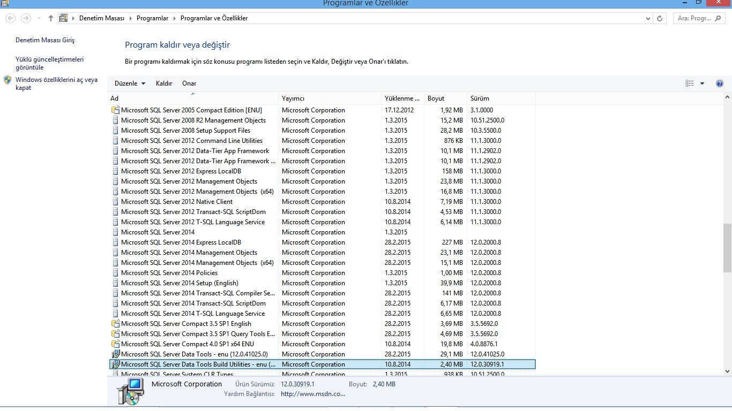This screenshot has height=411, width=732.
Task: Click icon of SQL Server Compact 3.5 SP1 Query Tools
Action: tap(115, 334)
